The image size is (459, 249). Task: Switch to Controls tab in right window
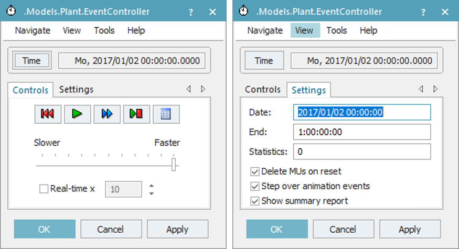pos(263,89)
